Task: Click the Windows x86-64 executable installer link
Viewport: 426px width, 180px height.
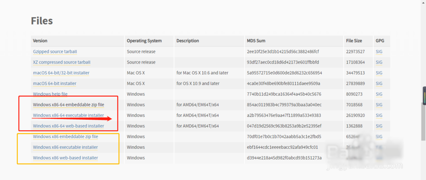Action: 68,115
